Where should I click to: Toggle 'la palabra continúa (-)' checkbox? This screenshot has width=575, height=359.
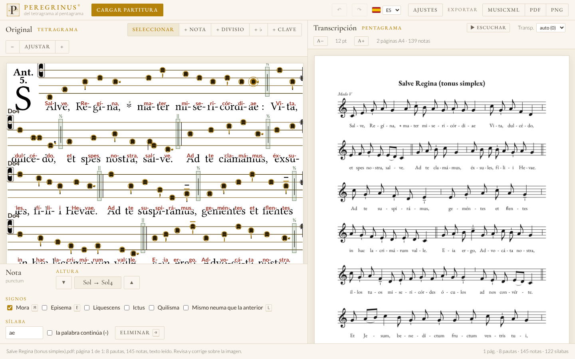tap(50, 333)
